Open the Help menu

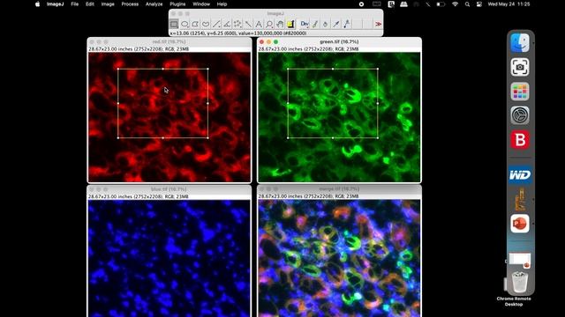pyautogui.click(x=222, y=4)
